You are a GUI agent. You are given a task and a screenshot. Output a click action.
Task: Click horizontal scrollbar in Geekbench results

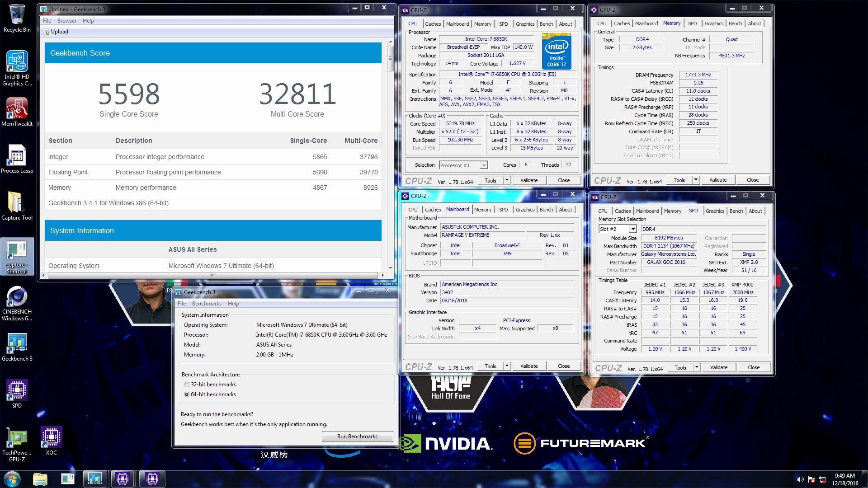(x=212, y=275)
